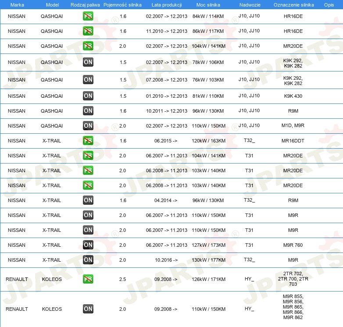Click the Lata produkcji column header
This screenshot has width=343, height=327.
tap(167, 5)
